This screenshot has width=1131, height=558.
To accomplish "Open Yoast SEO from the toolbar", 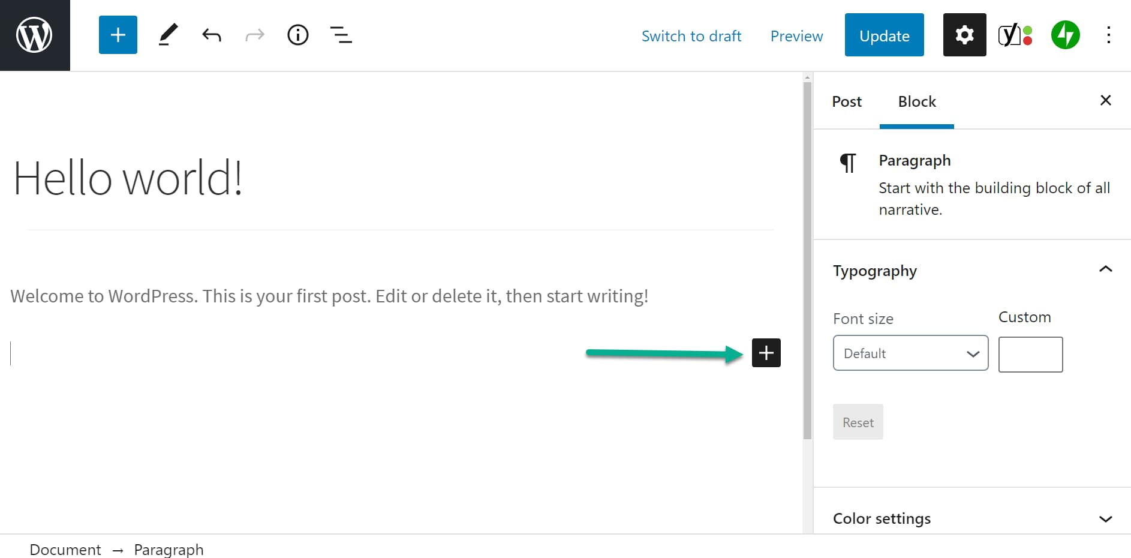I will [x=1015, y=35].
